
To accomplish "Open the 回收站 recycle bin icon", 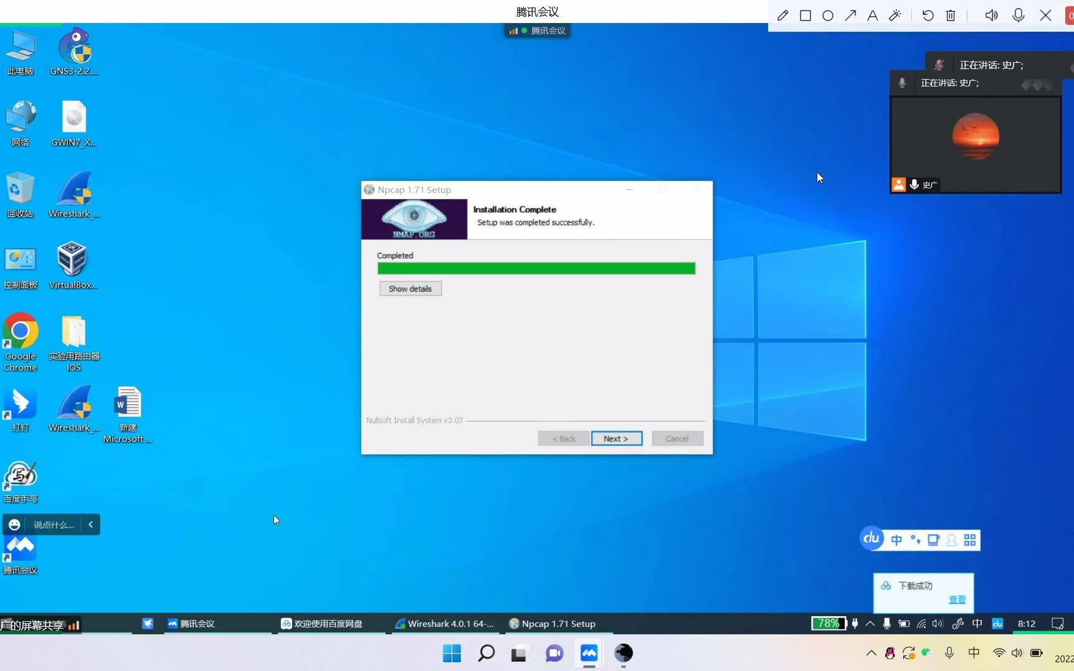I will (21, 194).
